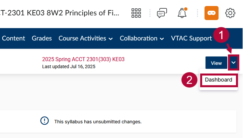Open the course selector waffle grid icon
This screenshot has height=138, width=245.
tap(136, 13)
